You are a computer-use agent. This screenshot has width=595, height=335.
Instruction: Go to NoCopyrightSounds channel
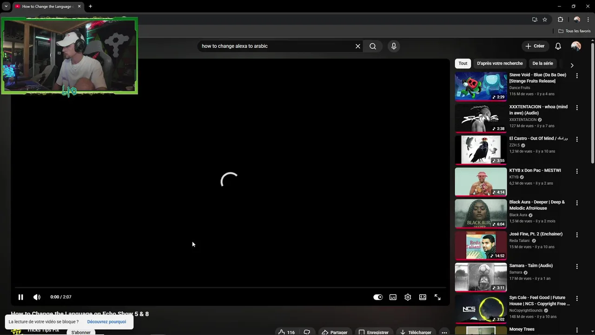[526, 310]
